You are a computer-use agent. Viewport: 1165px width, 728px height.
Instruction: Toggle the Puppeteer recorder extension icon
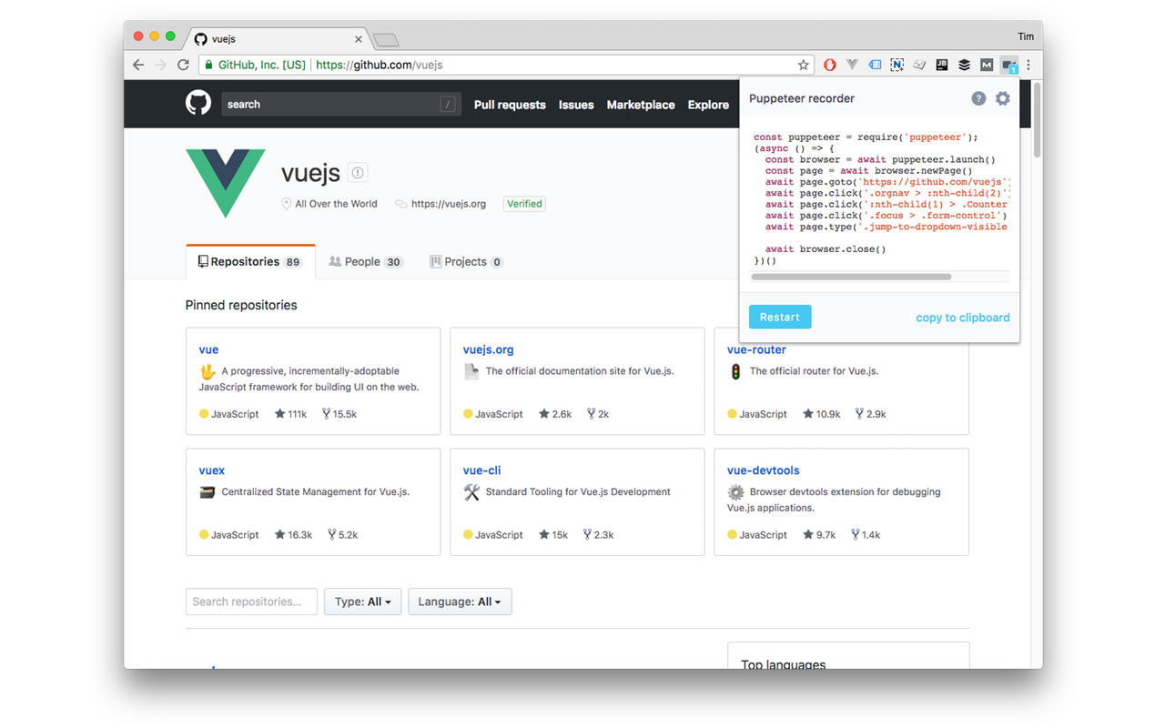pyautogui.click(x=1008, y=65)
